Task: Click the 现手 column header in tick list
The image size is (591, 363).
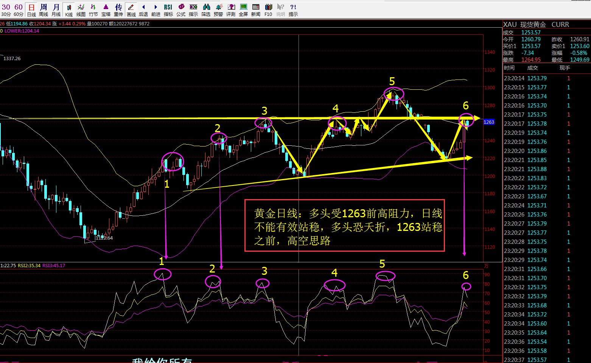Action: (565, 68)
